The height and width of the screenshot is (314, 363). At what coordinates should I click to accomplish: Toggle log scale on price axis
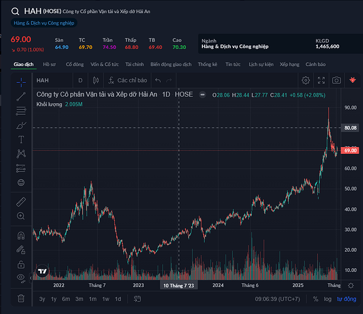click(x=327, y=299)
